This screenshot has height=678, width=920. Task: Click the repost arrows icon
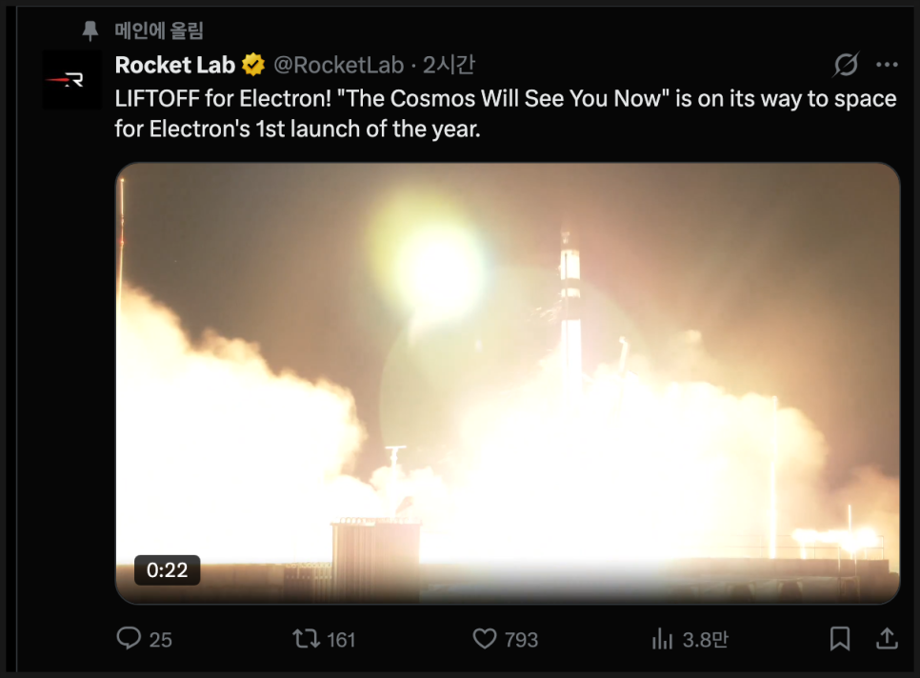pos(306,638)
